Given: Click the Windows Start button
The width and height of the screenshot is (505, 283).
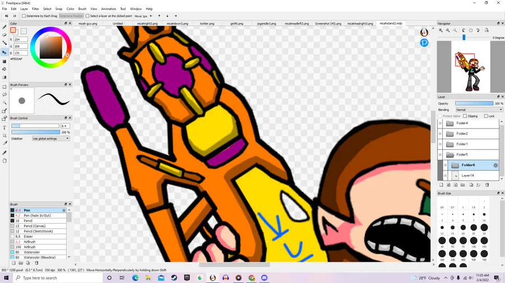Looking at the screenshot, I should click(6, 278).
